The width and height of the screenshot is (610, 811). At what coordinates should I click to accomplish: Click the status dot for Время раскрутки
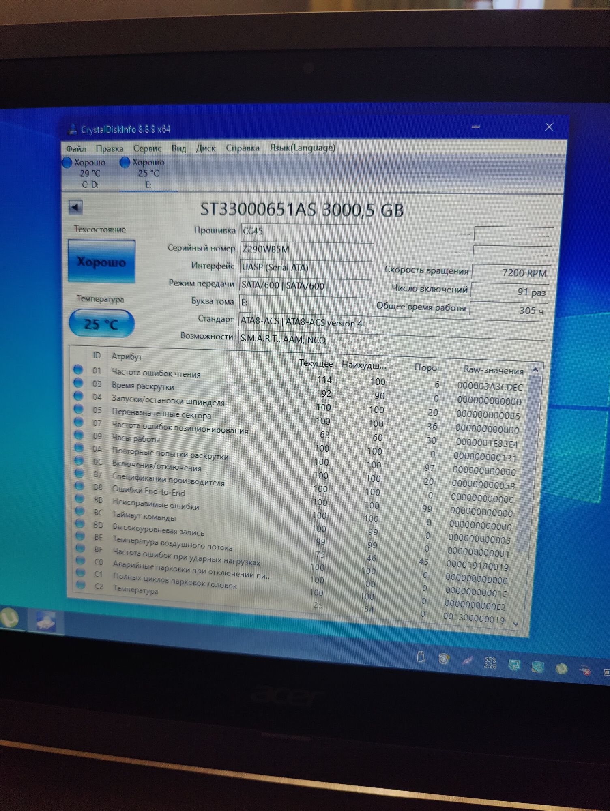78,383
